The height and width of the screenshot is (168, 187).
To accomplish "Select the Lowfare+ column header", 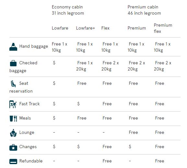I will (86, 28).
